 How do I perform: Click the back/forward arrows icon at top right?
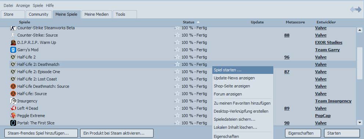click(356, 10)
